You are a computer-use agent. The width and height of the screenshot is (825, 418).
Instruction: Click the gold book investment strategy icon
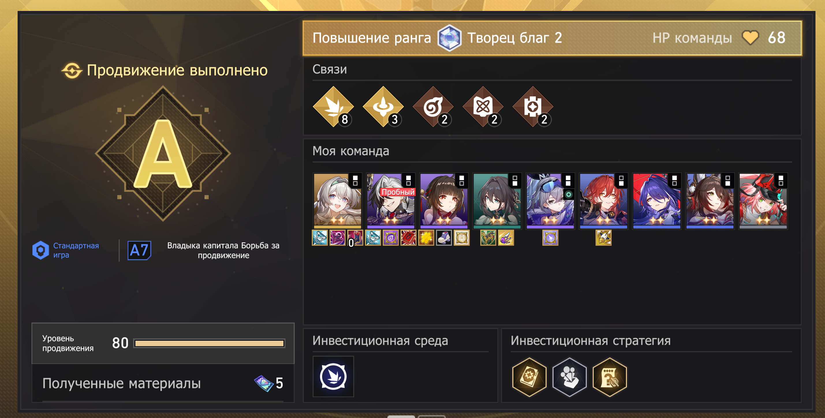[529, 377]
